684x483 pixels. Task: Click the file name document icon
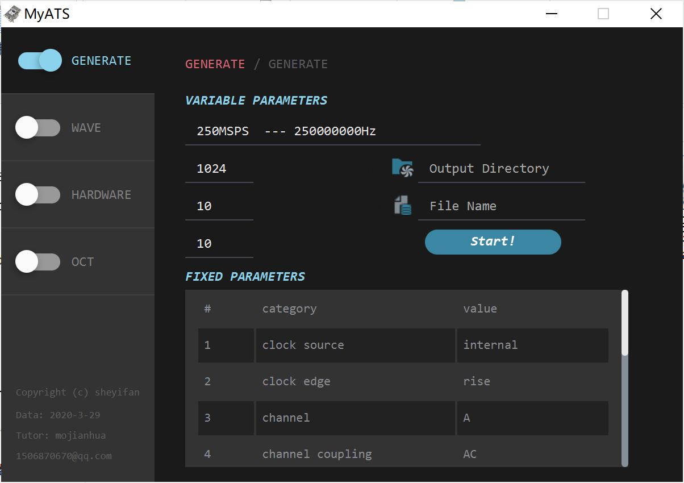point(402,206)
